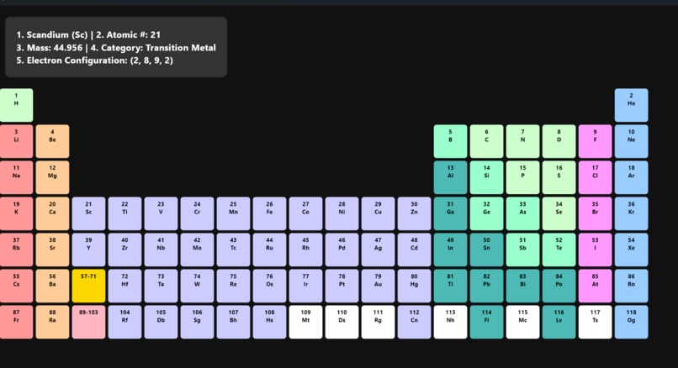Select the Carbon (C) tile
Image resolution: width=678 pixels, height=368 pixels.
[486, 141]
